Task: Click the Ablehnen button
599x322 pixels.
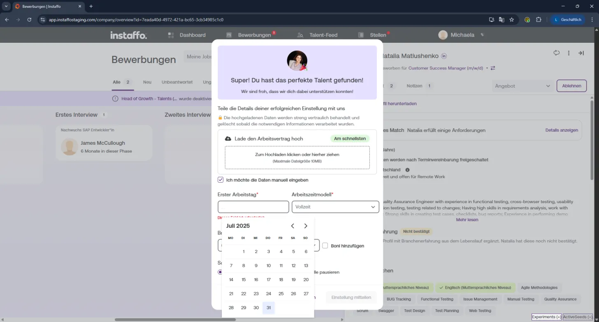Action: click(571, 86)
